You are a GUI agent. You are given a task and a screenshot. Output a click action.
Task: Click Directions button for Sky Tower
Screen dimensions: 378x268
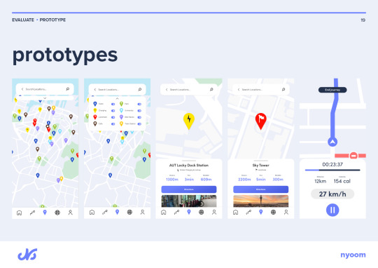[261, 189]
